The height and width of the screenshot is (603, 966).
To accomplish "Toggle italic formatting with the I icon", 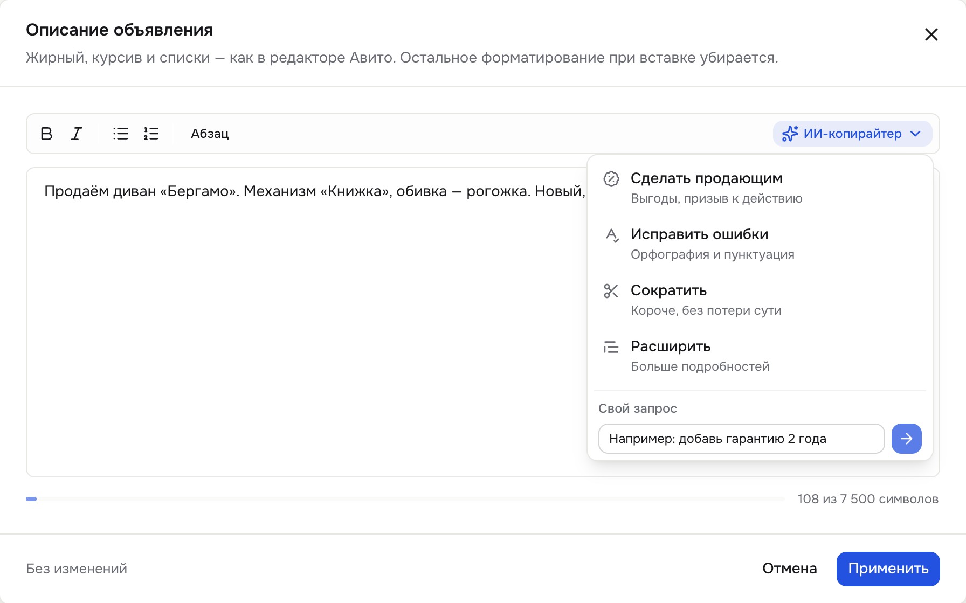I will click(77, 134).
